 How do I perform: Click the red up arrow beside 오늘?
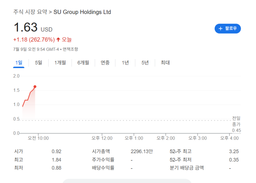click(x=58, y=40)
